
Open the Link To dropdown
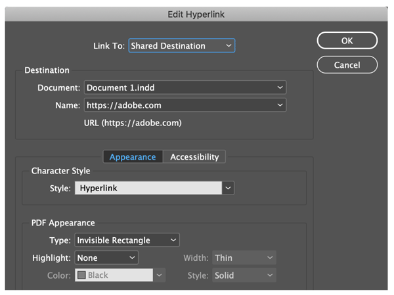(181, 45)
